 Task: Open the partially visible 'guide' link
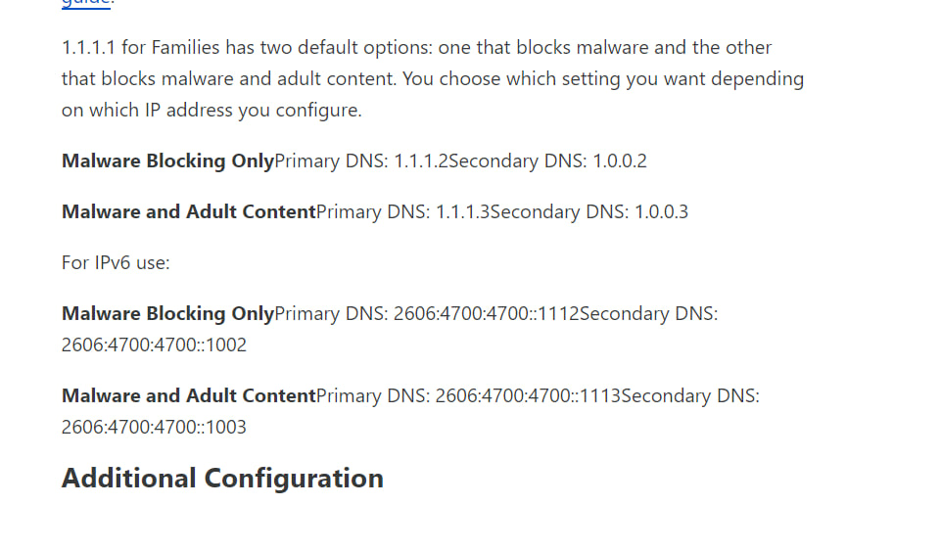point(86,3)
